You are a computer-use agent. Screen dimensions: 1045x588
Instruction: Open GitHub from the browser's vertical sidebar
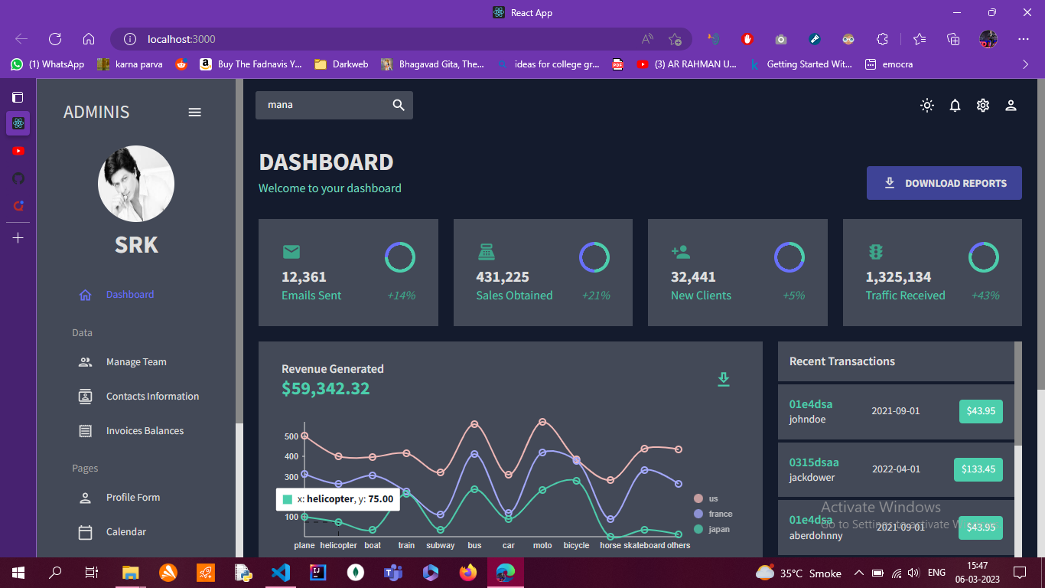(18, 178)
